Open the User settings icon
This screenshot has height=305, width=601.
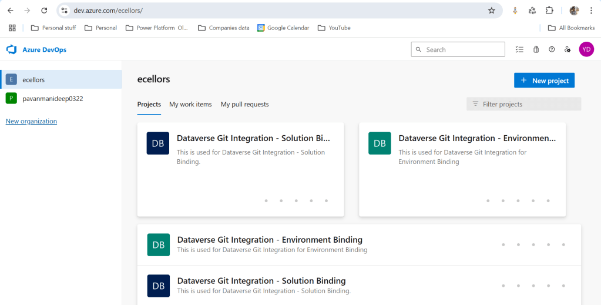pyautogui.click(x=568, y=50)
